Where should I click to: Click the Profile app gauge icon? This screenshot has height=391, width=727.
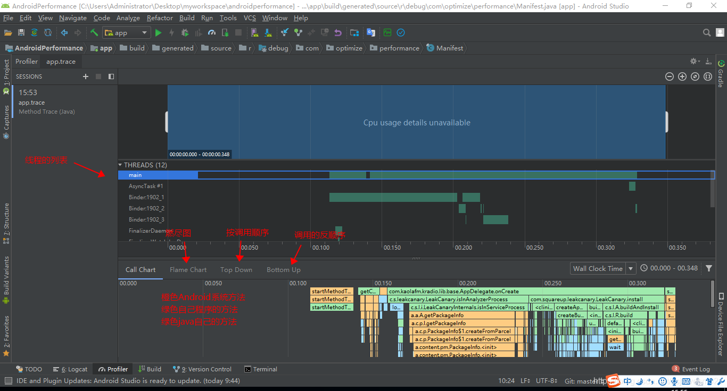point(212,32)
